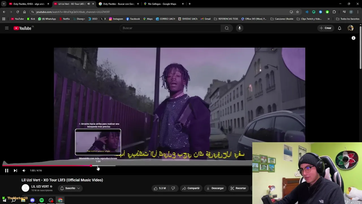This screenshot has height=204, width=362.
Task: Expand the Clips Twitch y Vide... folder
Action: (309, 19)
